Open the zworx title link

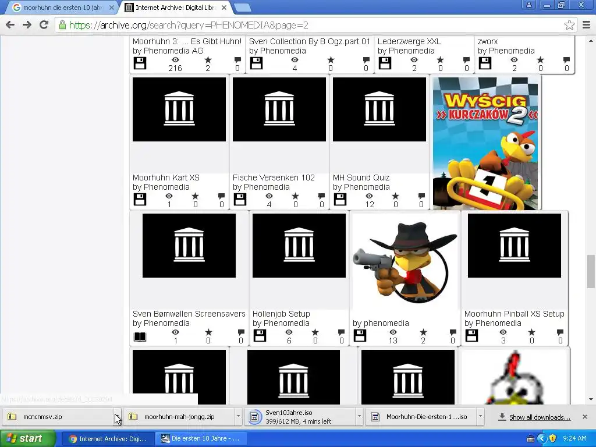tap(488, 41)
